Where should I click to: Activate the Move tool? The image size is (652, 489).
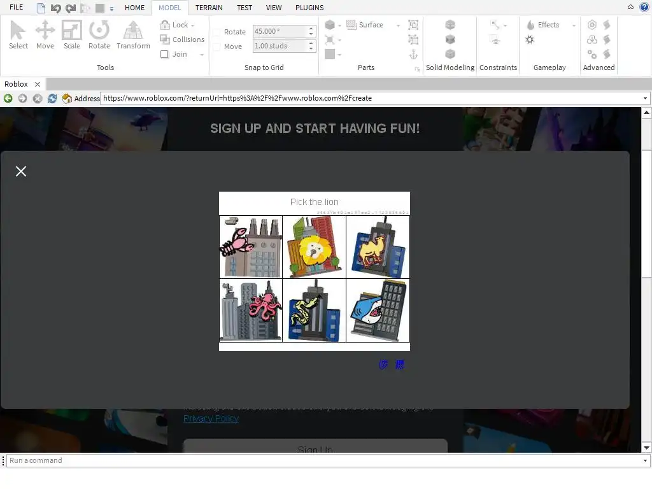pos(45,35)
